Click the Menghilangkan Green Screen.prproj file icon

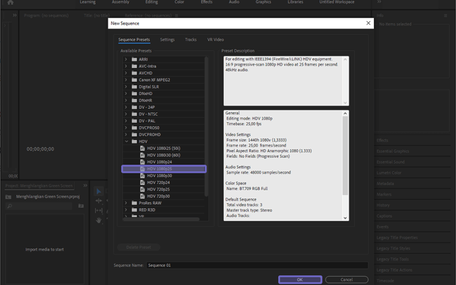coord(9,197)
